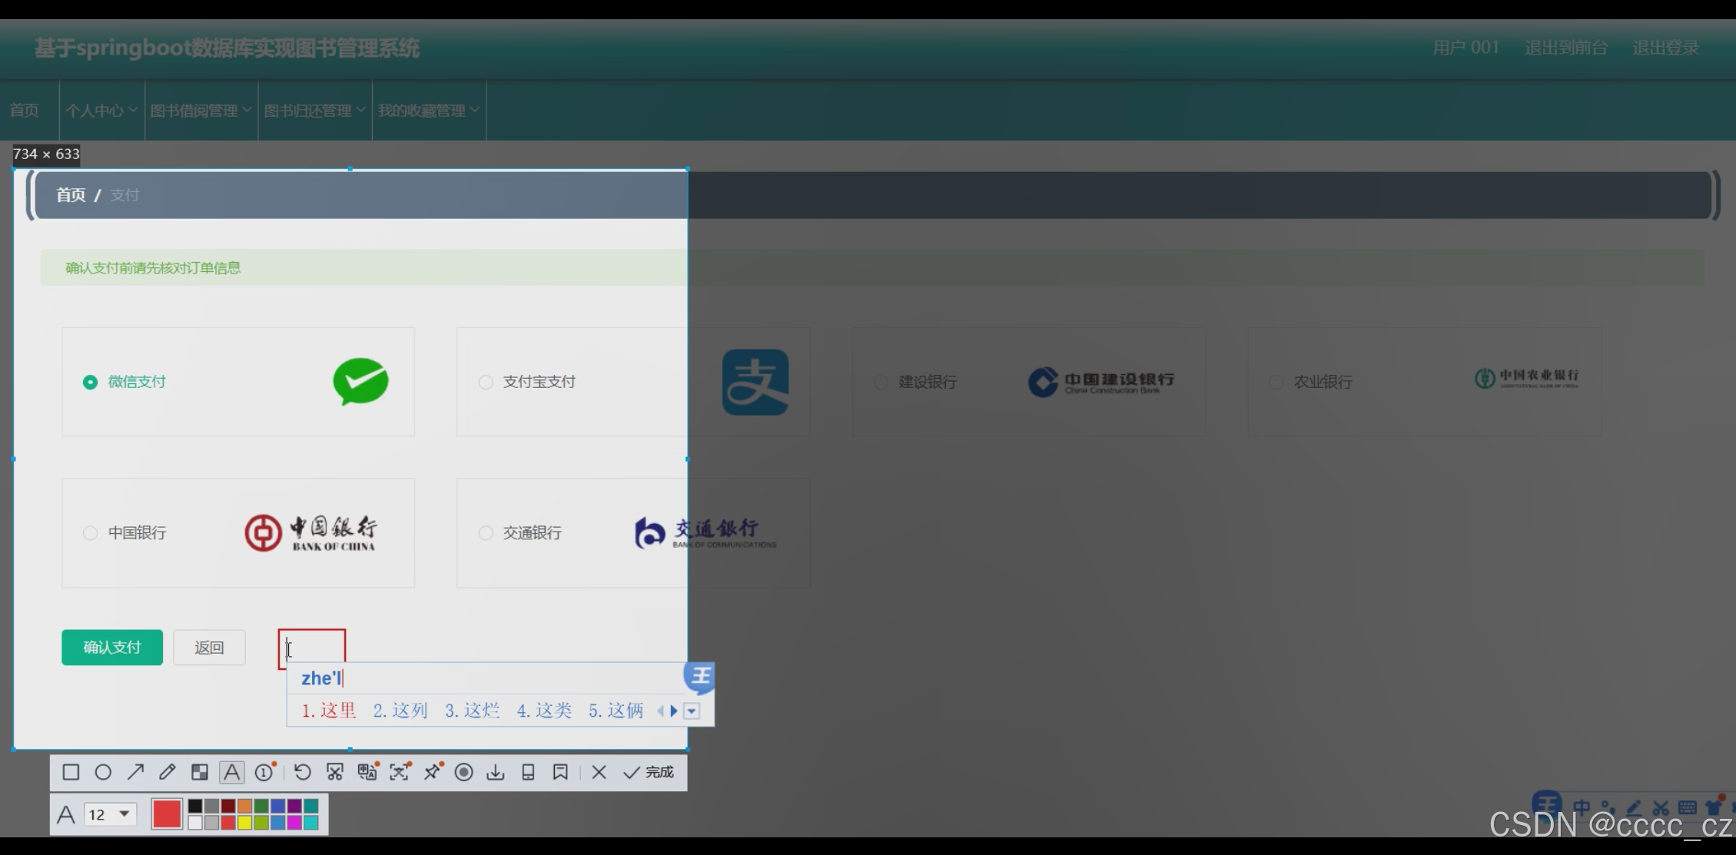The height and width of the screenshot is (855, 1736).
Task: Click the 完成 button to finish the screenshot
Action: coord(649,772)
